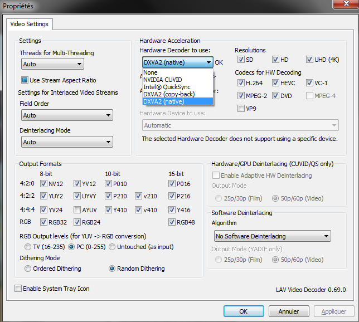The image size is (359, 322).
Task: Enable VP9 hardware decoding
Action: [x=241, y=109]
